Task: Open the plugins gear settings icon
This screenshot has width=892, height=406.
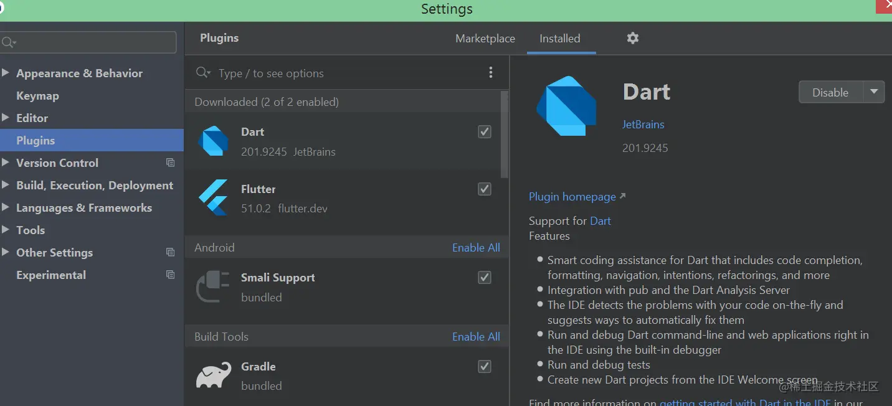Action: click(x=633, y=38)
